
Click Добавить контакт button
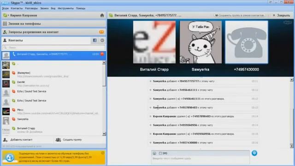click(28, 140)
